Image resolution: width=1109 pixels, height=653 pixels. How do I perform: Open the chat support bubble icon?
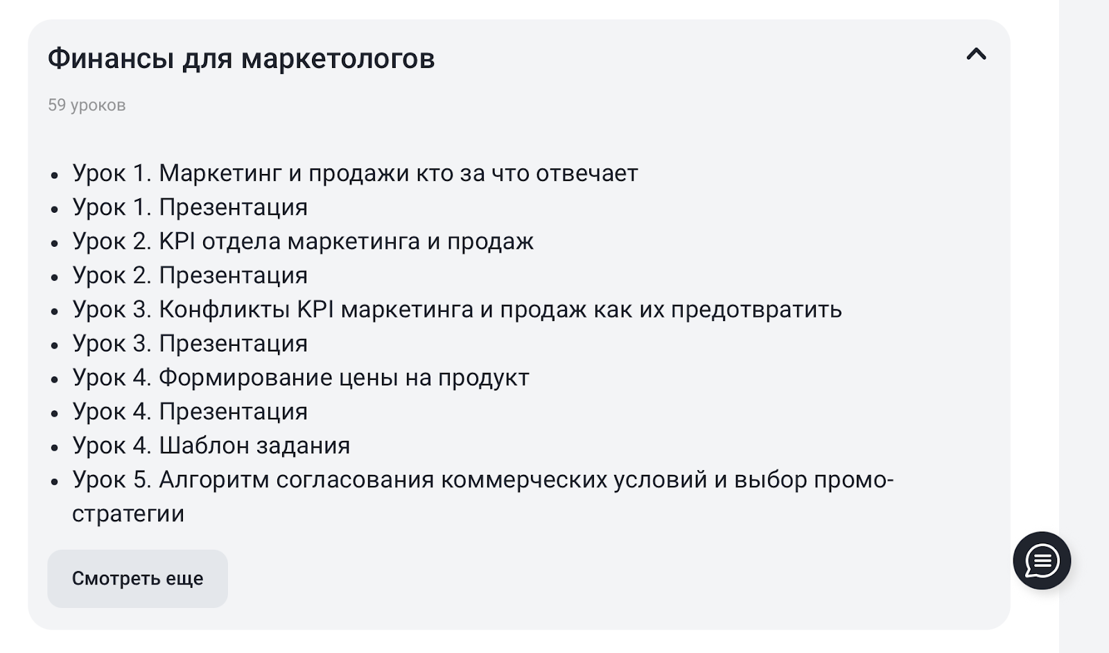(x=1042, y=561)
